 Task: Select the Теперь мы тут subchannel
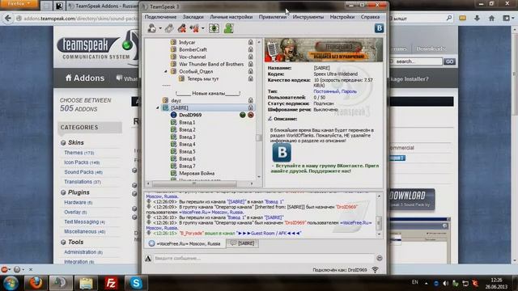[x=203, y=78]
